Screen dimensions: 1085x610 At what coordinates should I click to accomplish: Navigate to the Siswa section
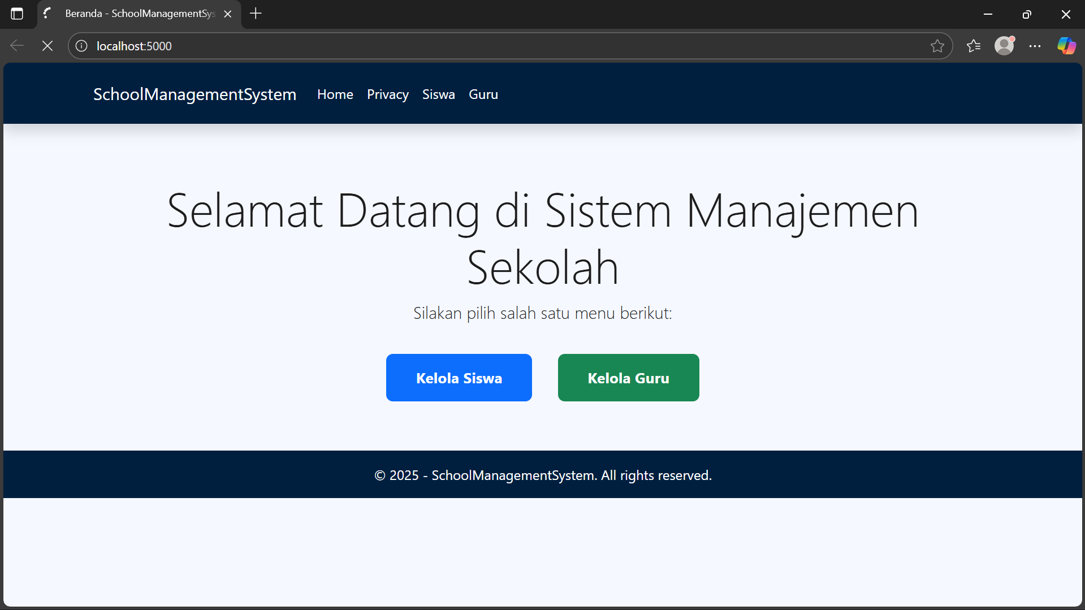click(438, 94)
